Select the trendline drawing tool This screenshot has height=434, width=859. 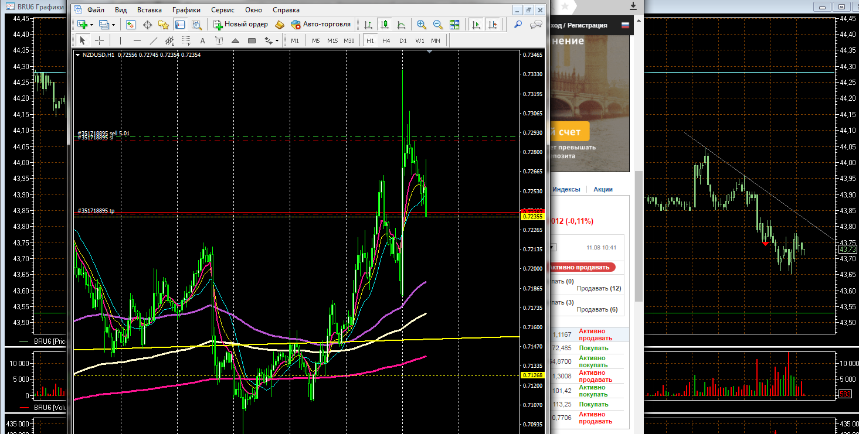pos(154,40)
